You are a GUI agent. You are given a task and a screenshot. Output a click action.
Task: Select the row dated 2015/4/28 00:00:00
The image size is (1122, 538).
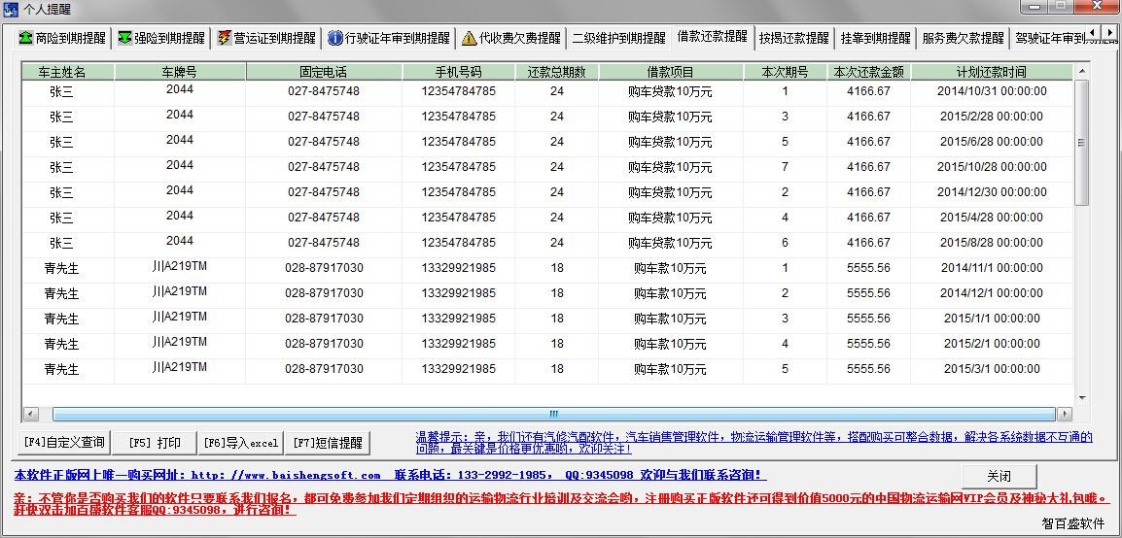pyautogui.click(x=547, y=218)
